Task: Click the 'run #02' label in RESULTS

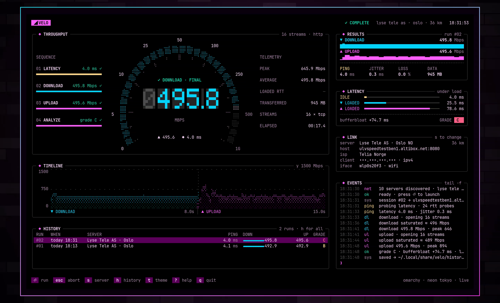Action: click(453, 34)
